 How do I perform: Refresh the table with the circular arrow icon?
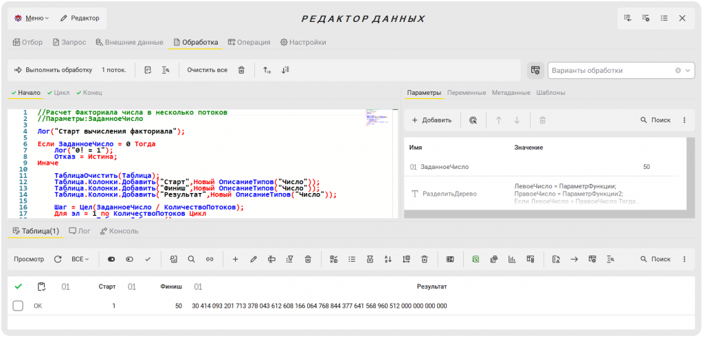point(58,259)
